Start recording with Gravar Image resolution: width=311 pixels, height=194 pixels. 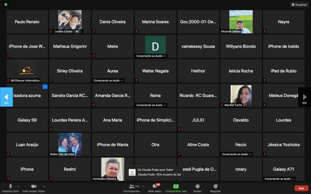197,186
